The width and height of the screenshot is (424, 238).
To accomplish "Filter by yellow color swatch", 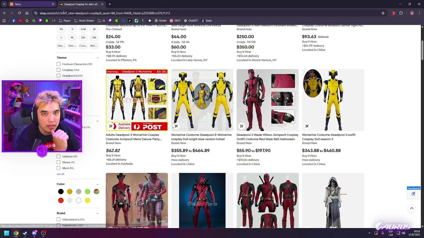I will click(87, 200).
